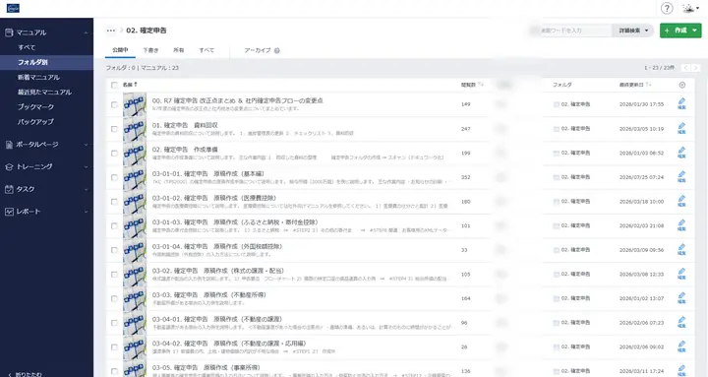The height and width of the screenshot is (377, 708).
Task: Click the マニュアル sidebar icon
Action: (9, 32)
